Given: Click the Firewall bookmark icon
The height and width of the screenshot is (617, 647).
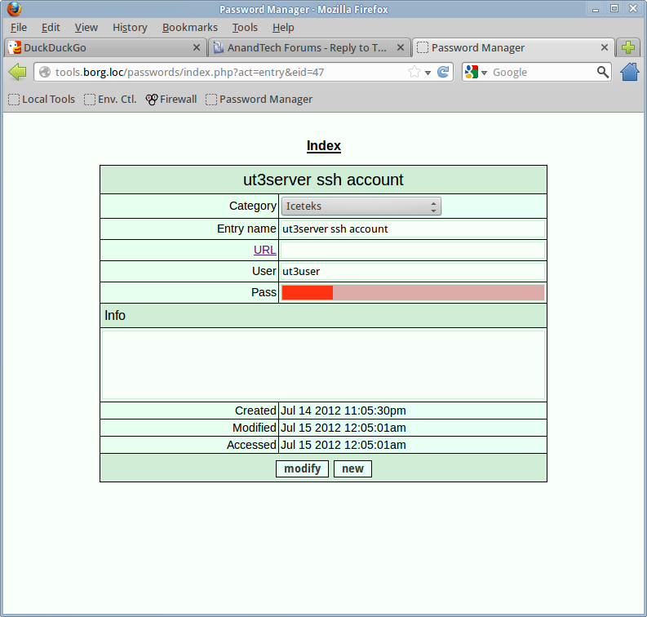Looking at the screenshot, I should (152, 100).
